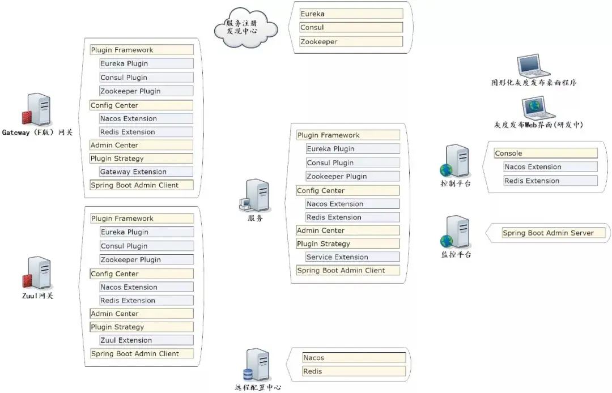Select Plugin Framework in the Gateway (F版) block

[142, 50]
